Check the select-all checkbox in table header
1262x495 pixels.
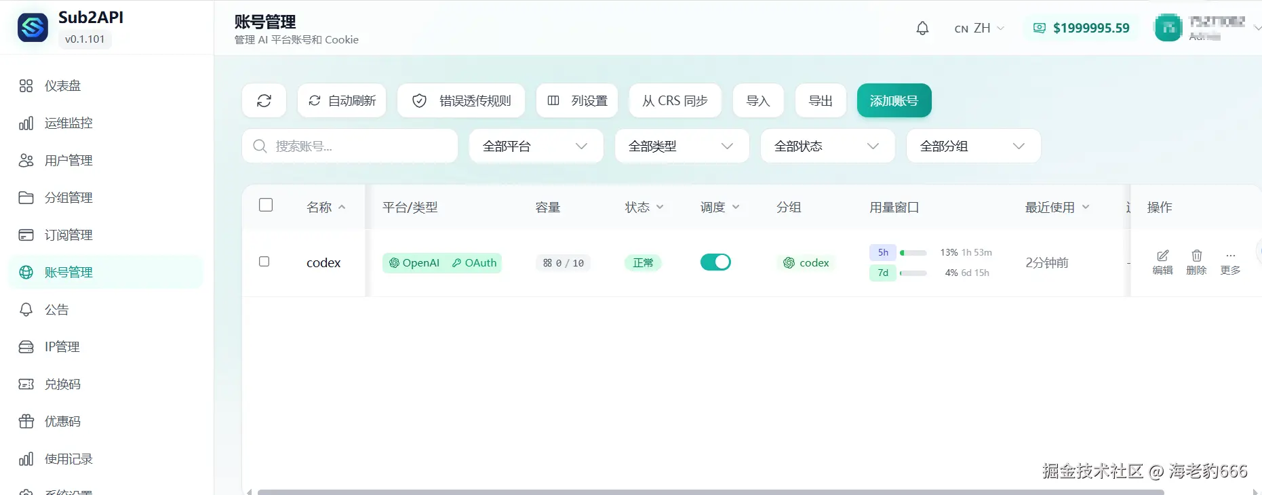click(x=266, y=205)
